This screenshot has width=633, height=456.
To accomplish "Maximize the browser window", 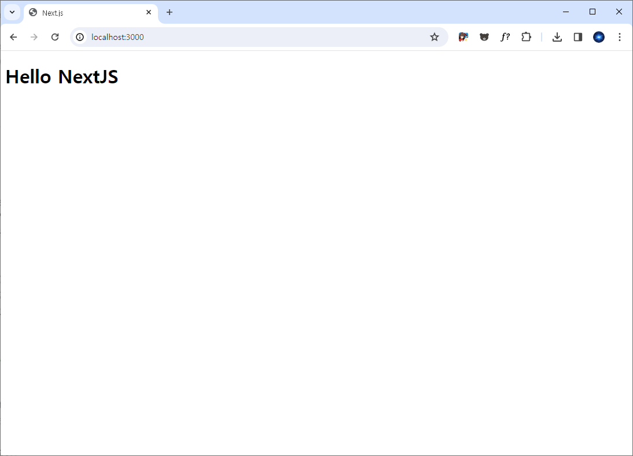I will tap(592, 12).
